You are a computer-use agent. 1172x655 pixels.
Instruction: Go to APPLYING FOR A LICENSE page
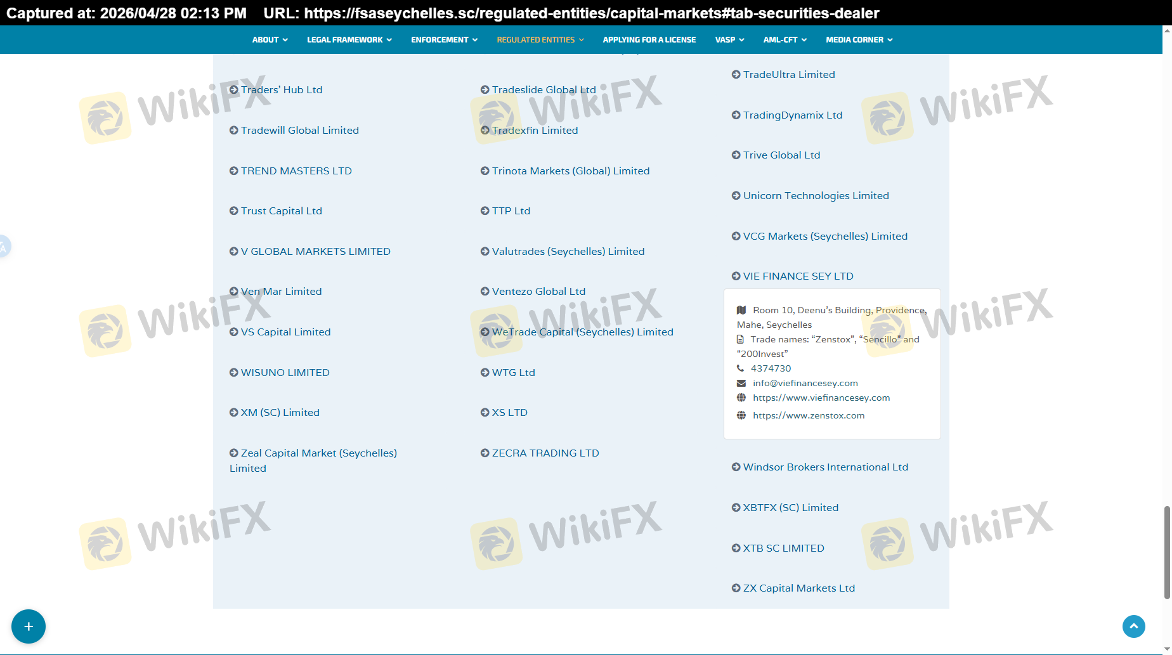649,40
